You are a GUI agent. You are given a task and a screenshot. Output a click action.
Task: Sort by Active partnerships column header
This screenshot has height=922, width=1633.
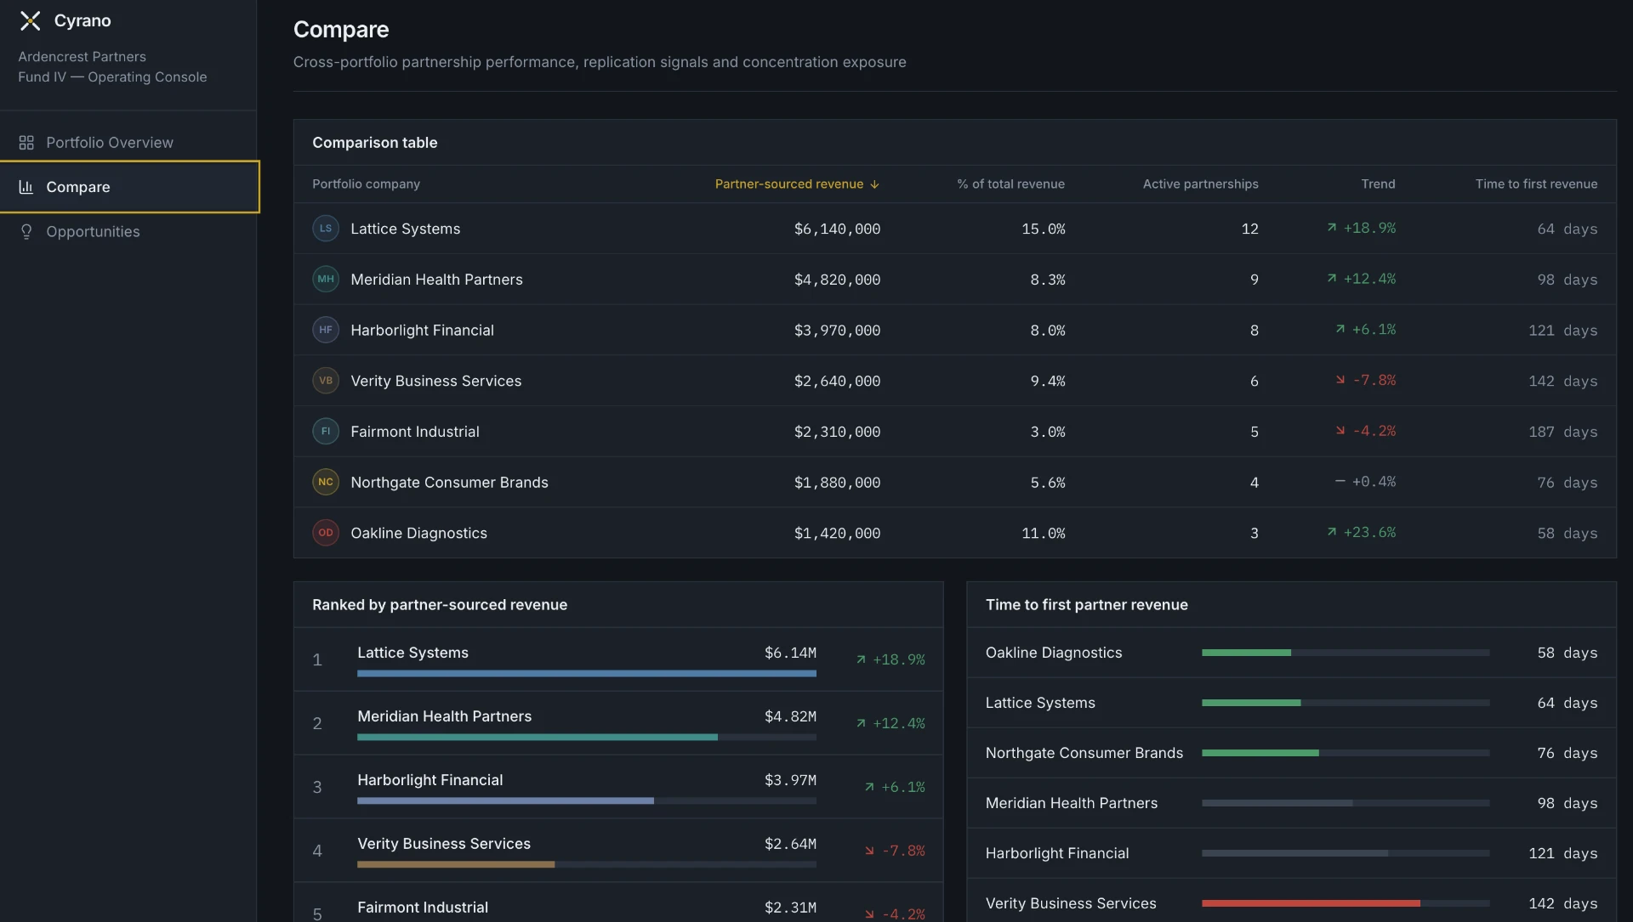tap(1200, 184)
